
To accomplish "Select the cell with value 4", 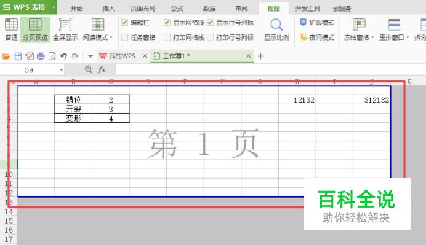I will click(x=111, y=118).
